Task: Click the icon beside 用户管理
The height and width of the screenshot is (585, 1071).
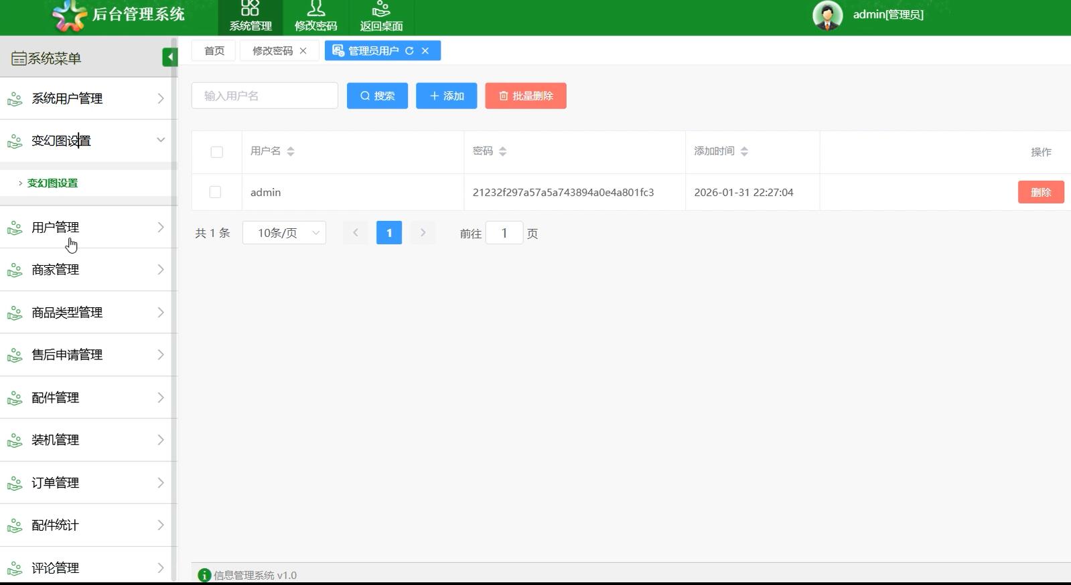Action: click(x=15, y=228)
